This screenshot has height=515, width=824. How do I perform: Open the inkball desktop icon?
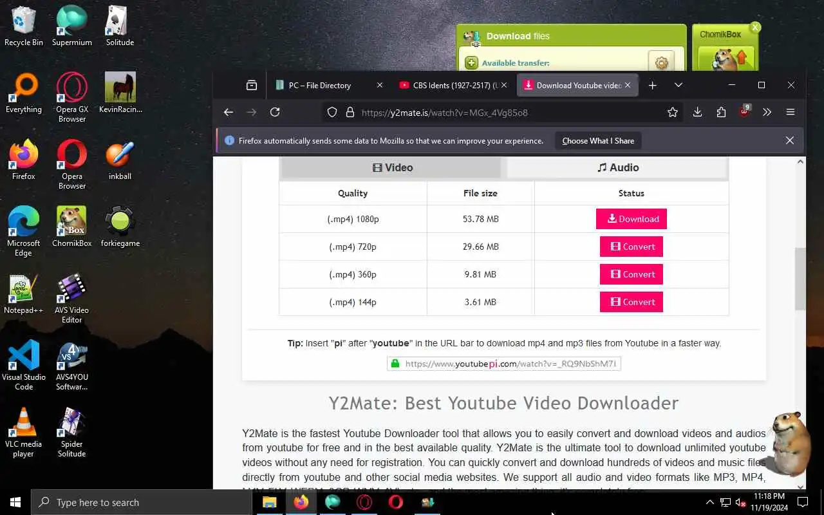(x=120, y=160)
